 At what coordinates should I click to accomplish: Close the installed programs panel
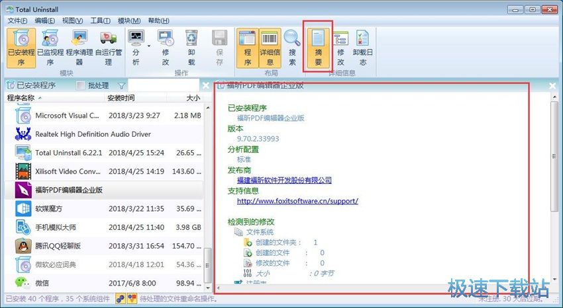click(x=206, y=86)
